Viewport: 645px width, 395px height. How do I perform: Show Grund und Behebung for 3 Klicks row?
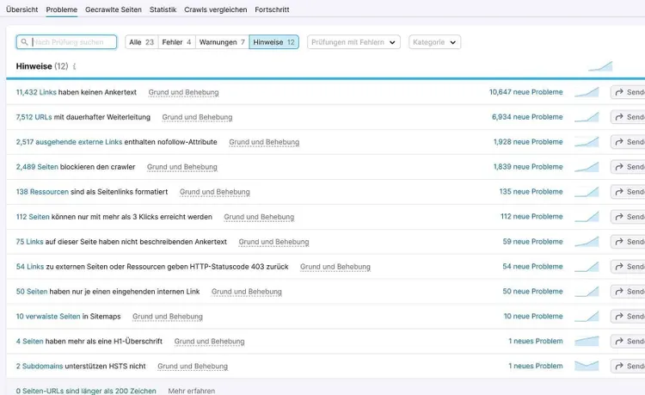(x=259, y=217)
